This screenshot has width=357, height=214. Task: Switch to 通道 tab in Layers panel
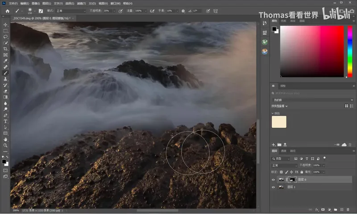[x=283, y=151]
